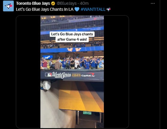167x129 pixels.
Task: Click the gold verified badge
Action: coord(53,4)
